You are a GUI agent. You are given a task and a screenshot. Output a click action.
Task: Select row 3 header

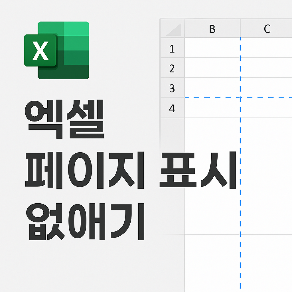173,88
